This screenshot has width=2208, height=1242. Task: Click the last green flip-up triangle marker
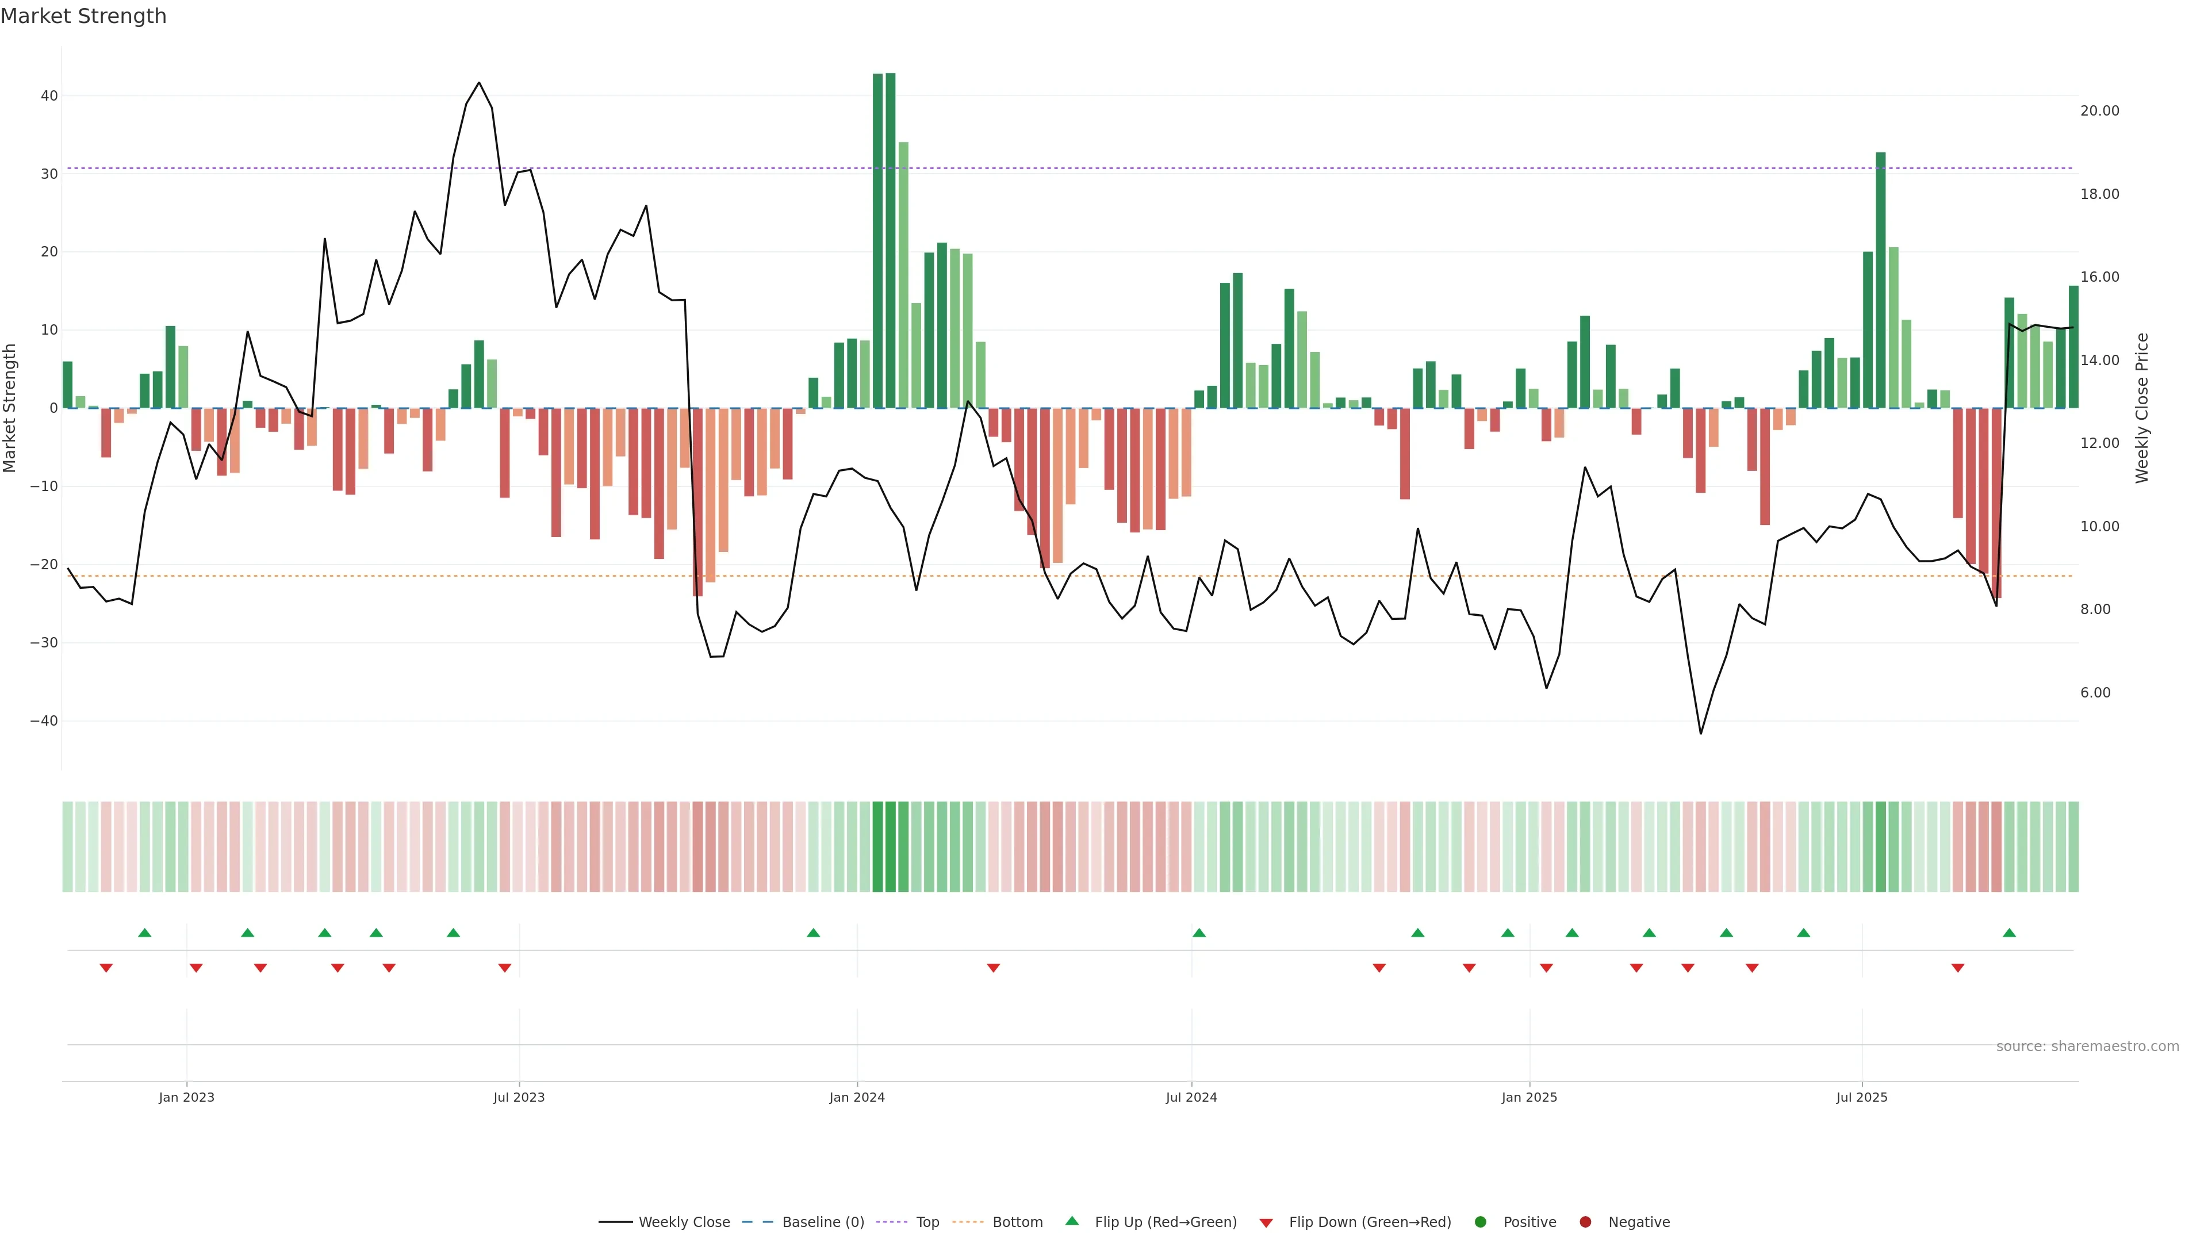pos(2009,933)
